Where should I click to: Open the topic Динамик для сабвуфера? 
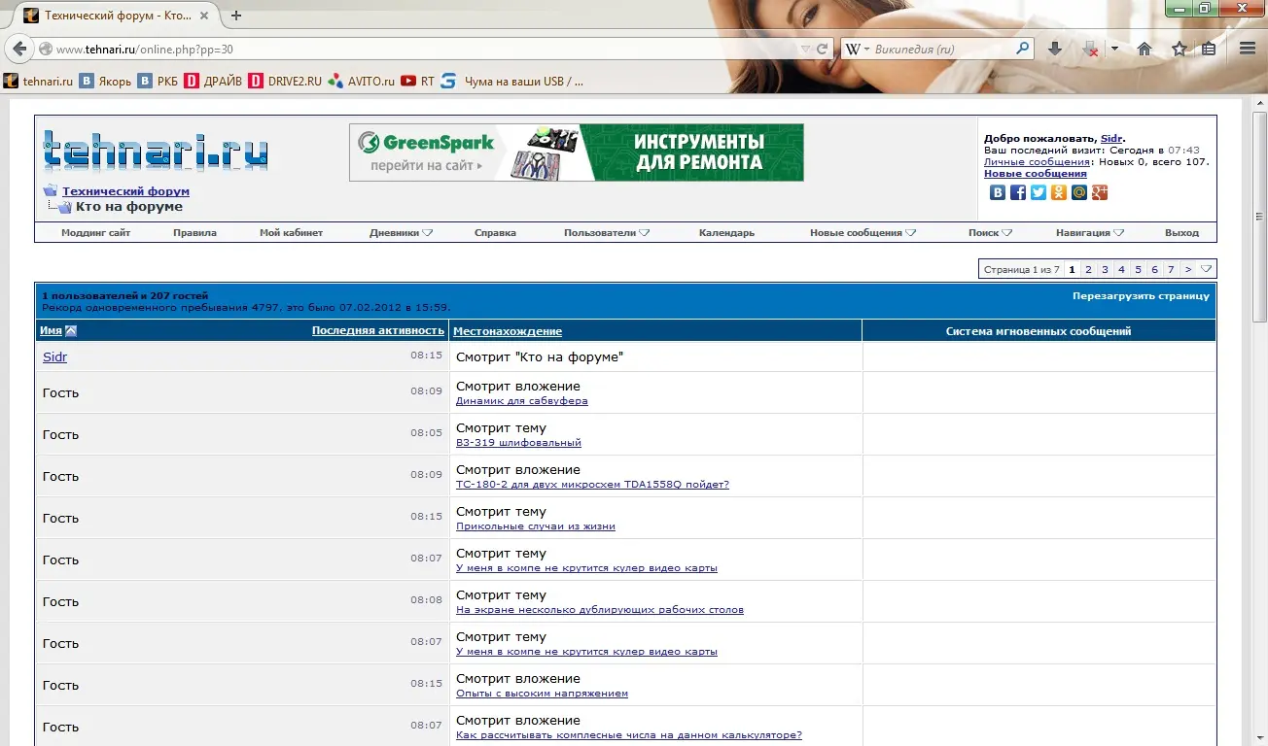click(521, 400)
